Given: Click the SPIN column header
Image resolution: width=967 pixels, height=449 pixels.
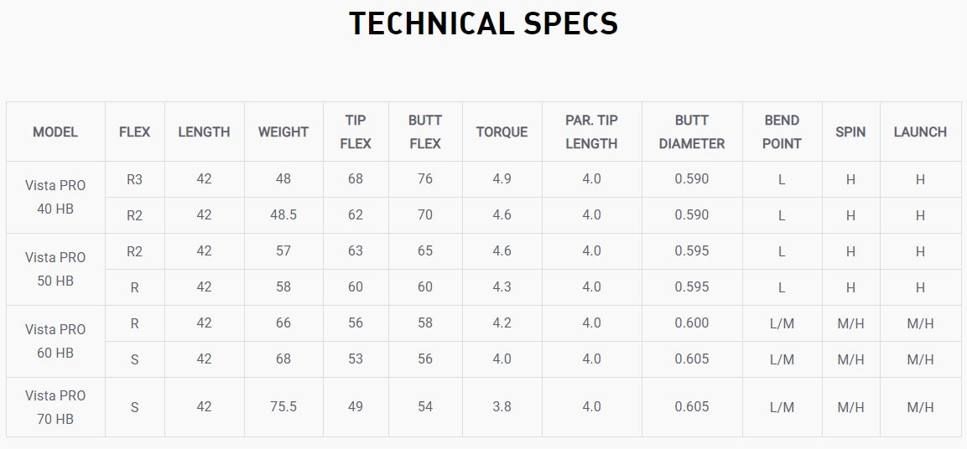Looking at the screenshot, I should pos(850,132).
